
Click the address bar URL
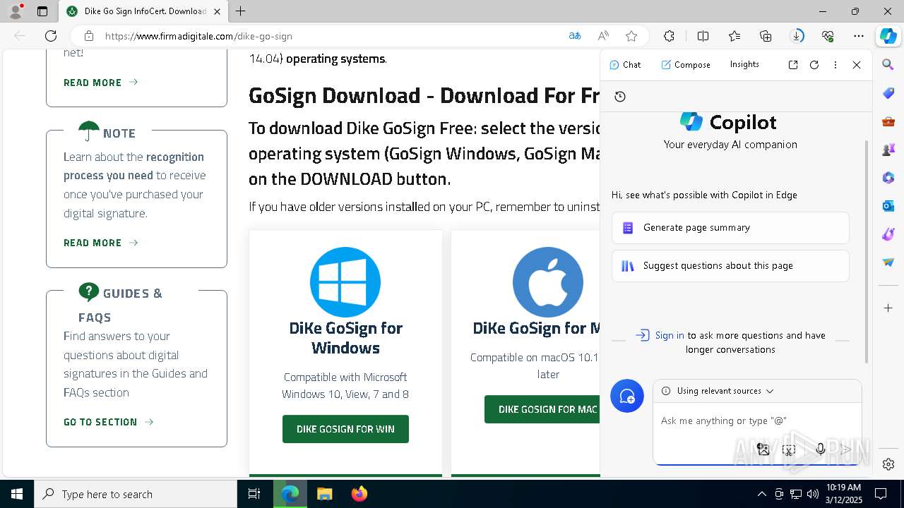[x=198, y=36]
